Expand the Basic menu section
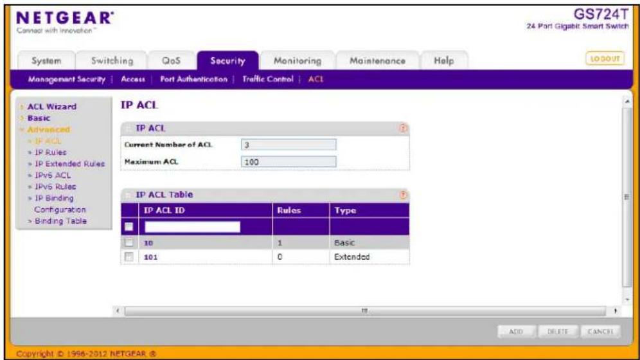Screen dimensions: 640x360 coord(39,118)
